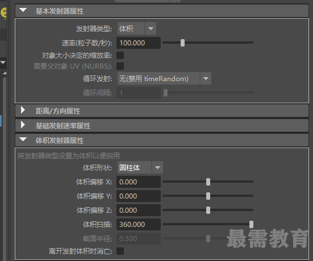Click the 速率(粒子数/秒) slider handle
313x261 pixels.
tap(182, 43)
